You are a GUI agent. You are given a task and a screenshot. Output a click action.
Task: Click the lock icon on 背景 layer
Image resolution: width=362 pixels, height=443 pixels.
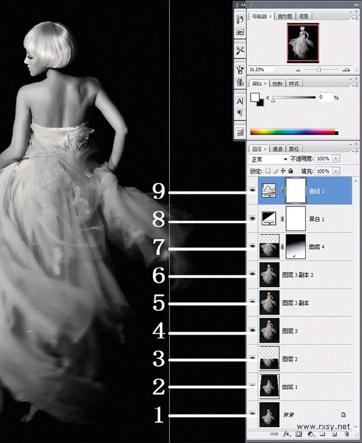343,414
